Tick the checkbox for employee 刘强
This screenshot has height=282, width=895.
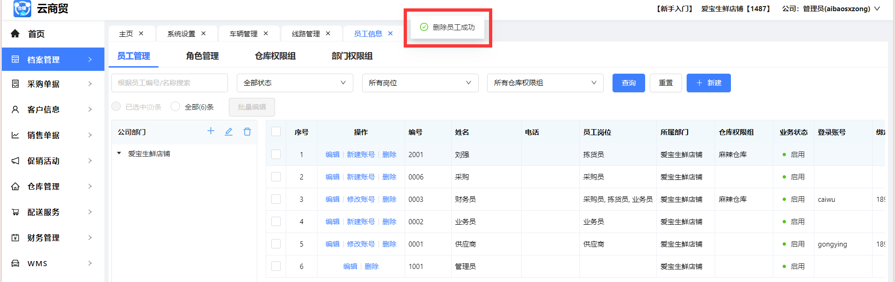276,154
